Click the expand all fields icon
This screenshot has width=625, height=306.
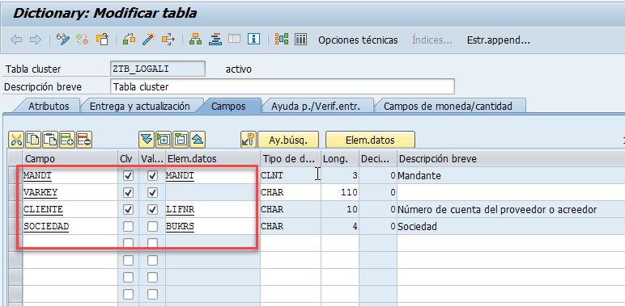point(147,140)
